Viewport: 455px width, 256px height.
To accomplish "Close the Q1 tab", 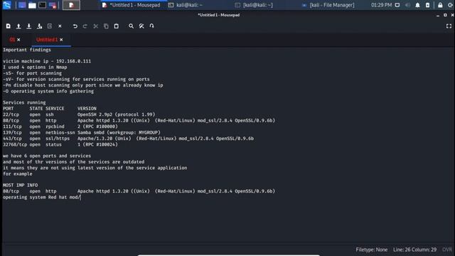I will tap(18, 40).
